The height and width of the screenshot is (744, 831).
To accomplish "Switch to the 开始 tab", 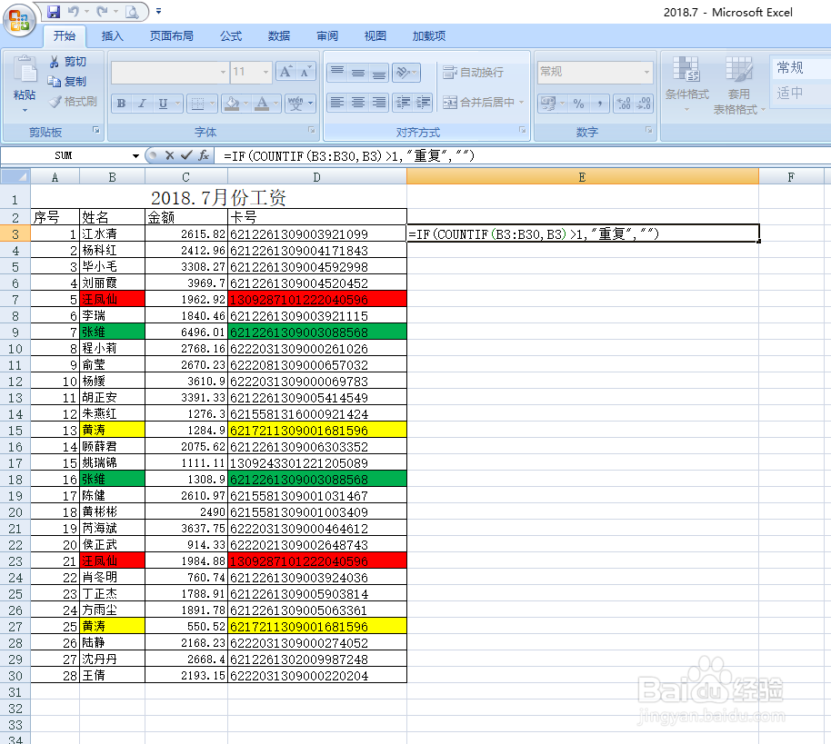I will pyautogui.click(x=65, y=36).
